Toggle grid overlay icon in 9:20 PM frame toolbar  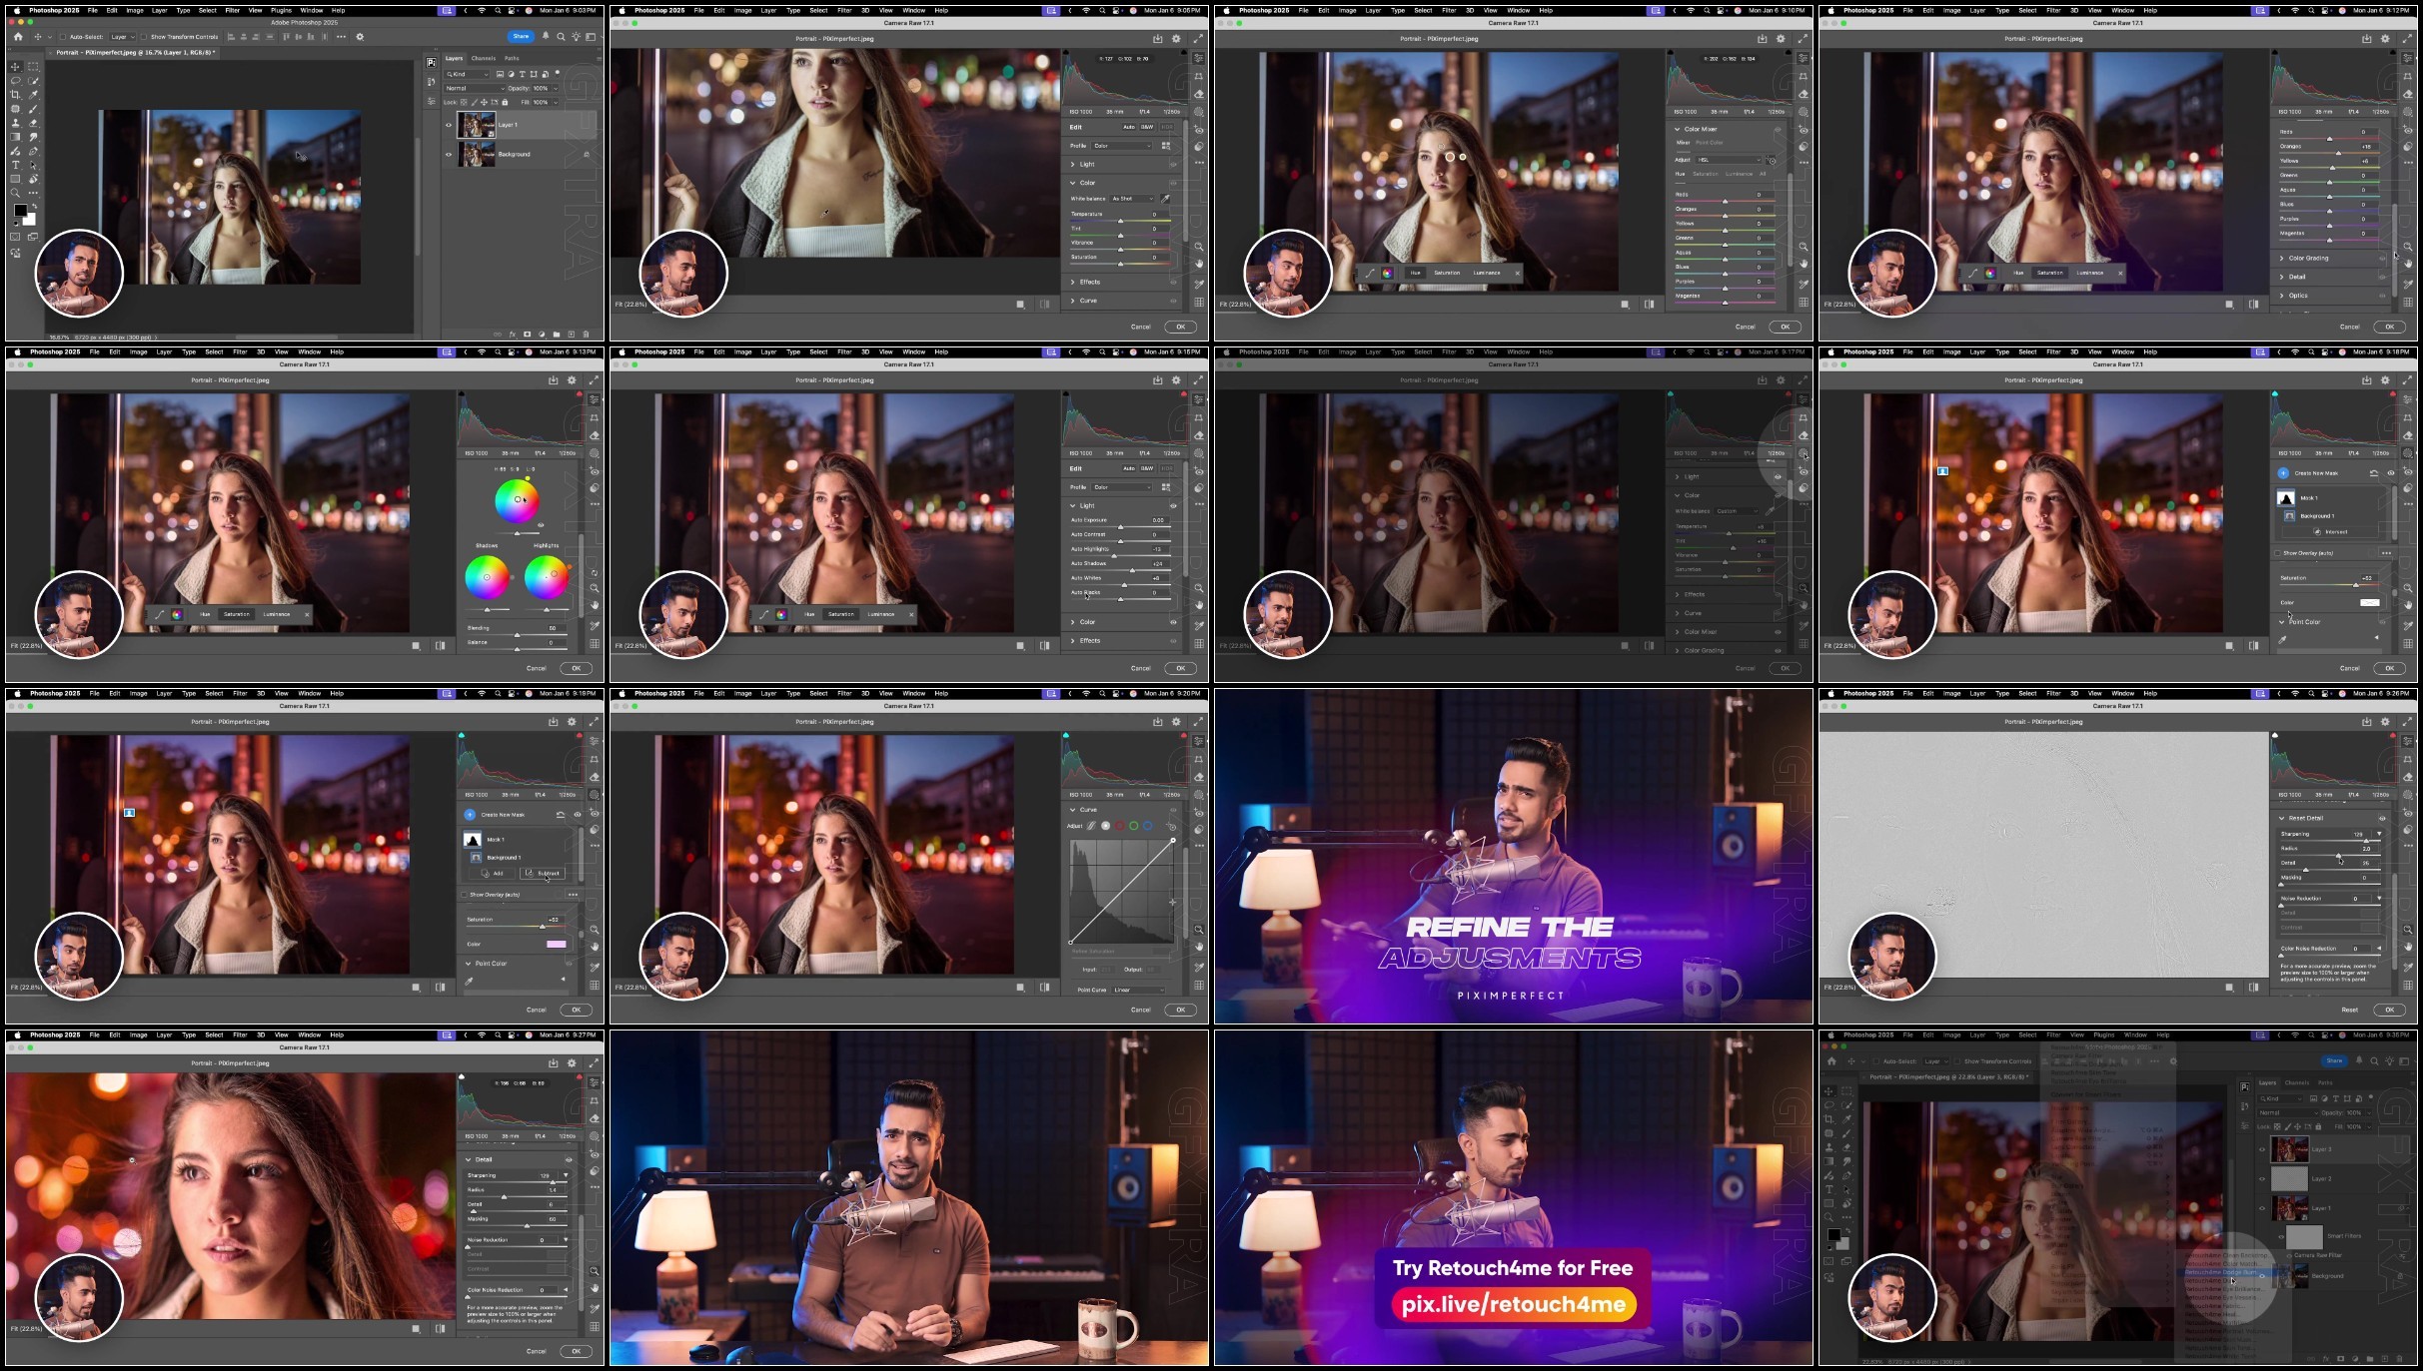point(1199,985)
